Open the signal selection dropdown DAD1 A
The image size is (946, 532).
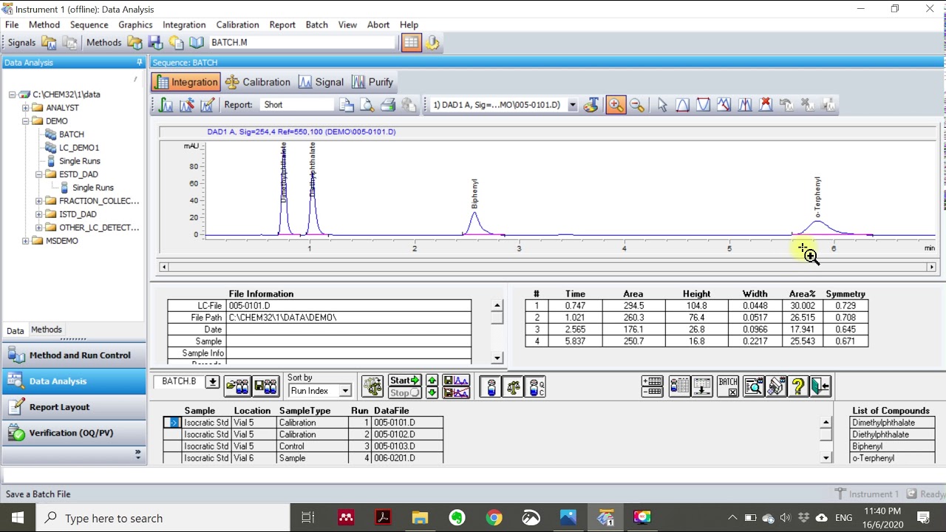coord(572,105)
